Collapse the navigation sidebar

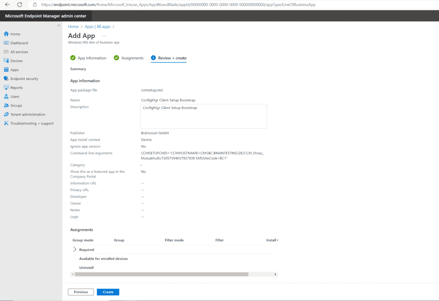coord(59,25)
